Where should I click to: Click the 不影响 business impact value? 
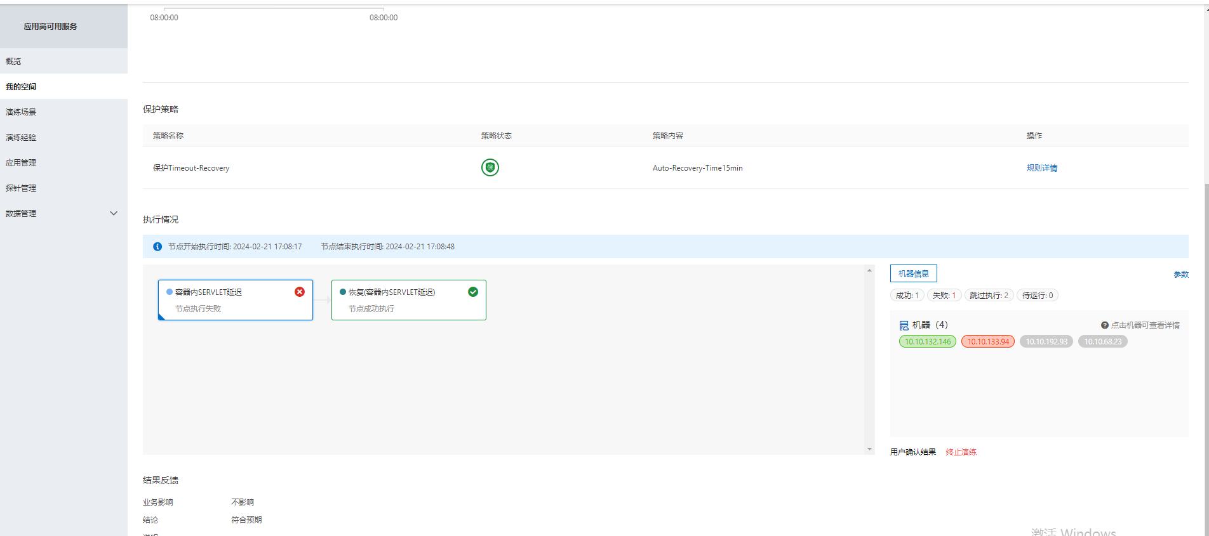coord(243,502)
